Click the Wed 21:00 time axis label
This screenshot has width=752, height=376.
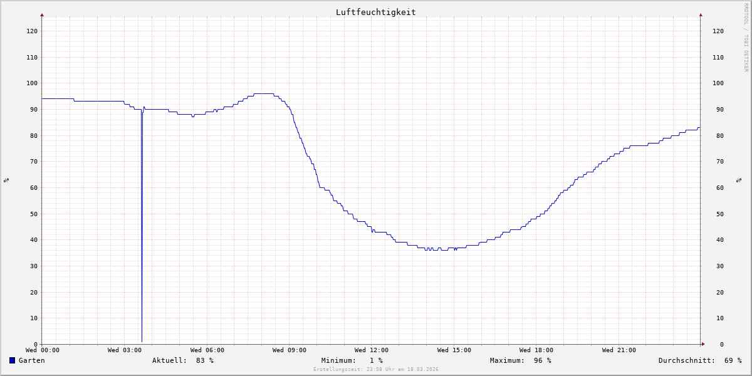[619, 350]
